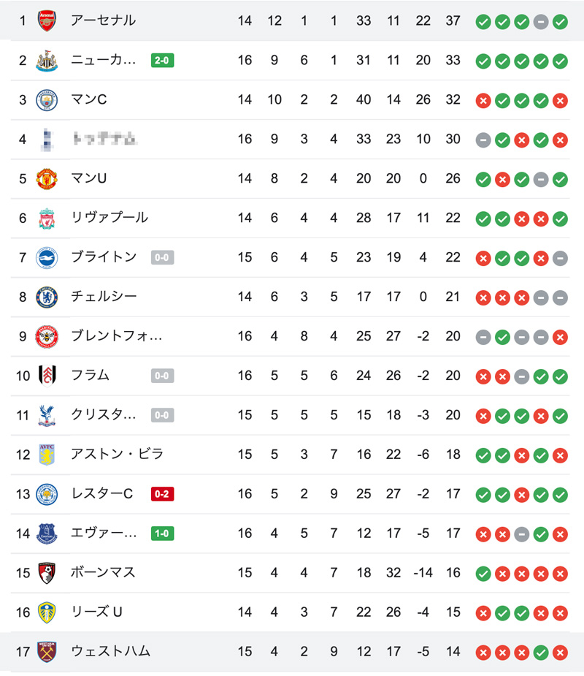Click the Liverpool crest icon
584x676 pixels.
point(47,219)
